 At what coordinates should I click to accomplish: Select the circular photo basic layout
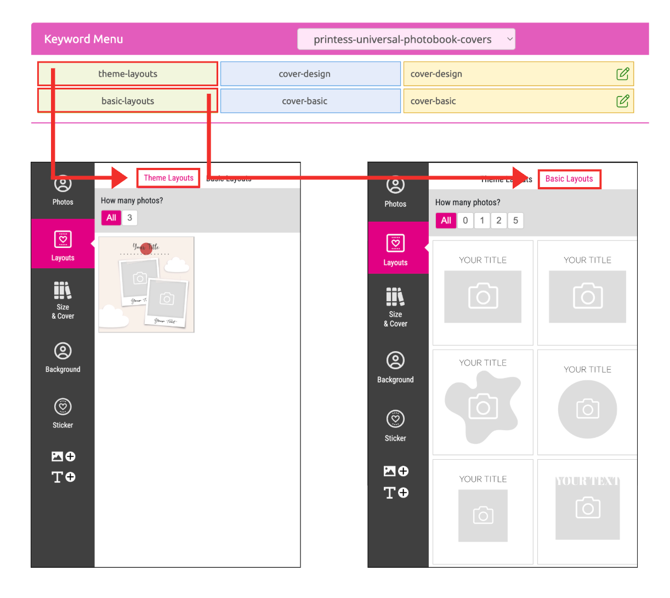point(587,402)
